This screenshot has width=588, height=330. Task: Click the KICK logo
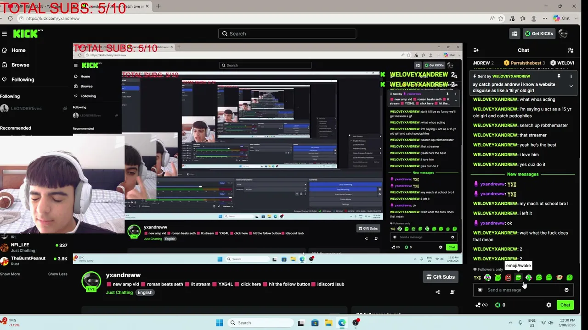[28, 33]
